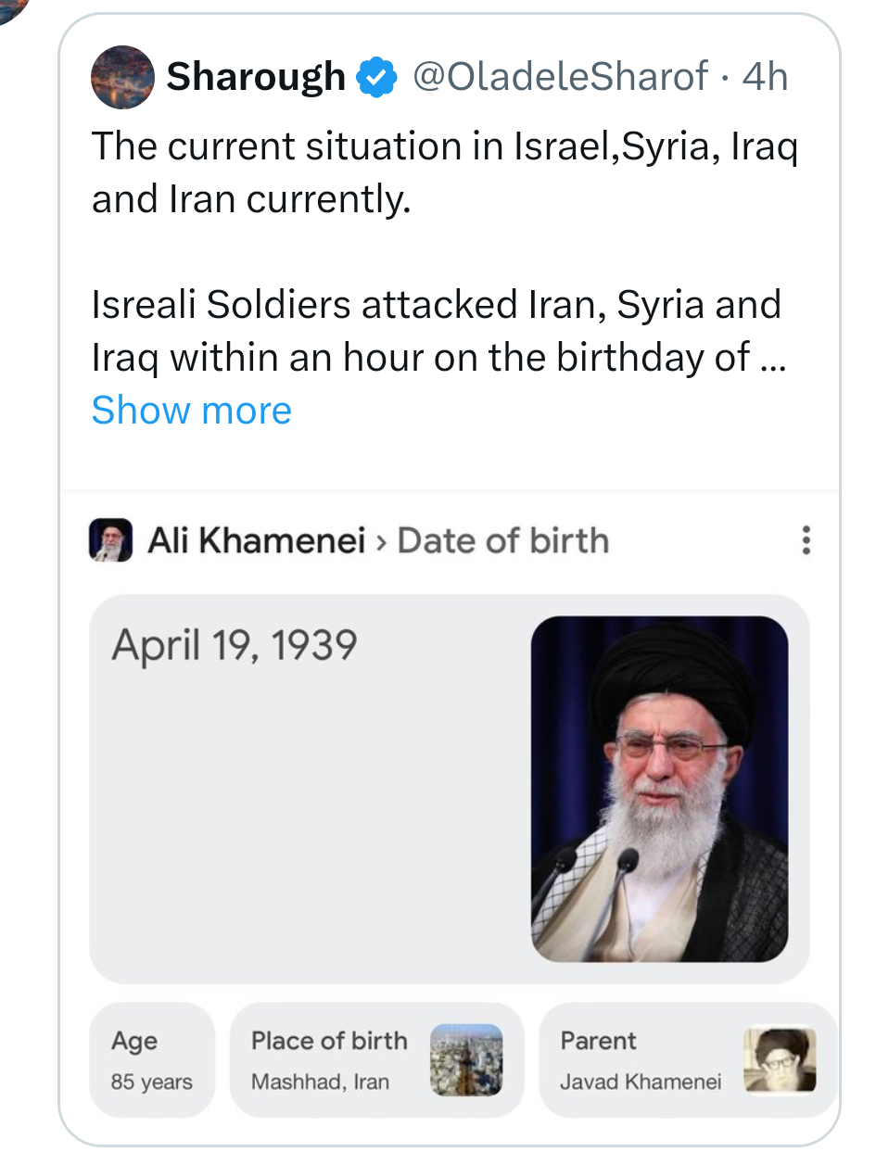Click the breadcrumb chevron before Date of birth
The image size is (876, 1152).
(x=381, y=541)
